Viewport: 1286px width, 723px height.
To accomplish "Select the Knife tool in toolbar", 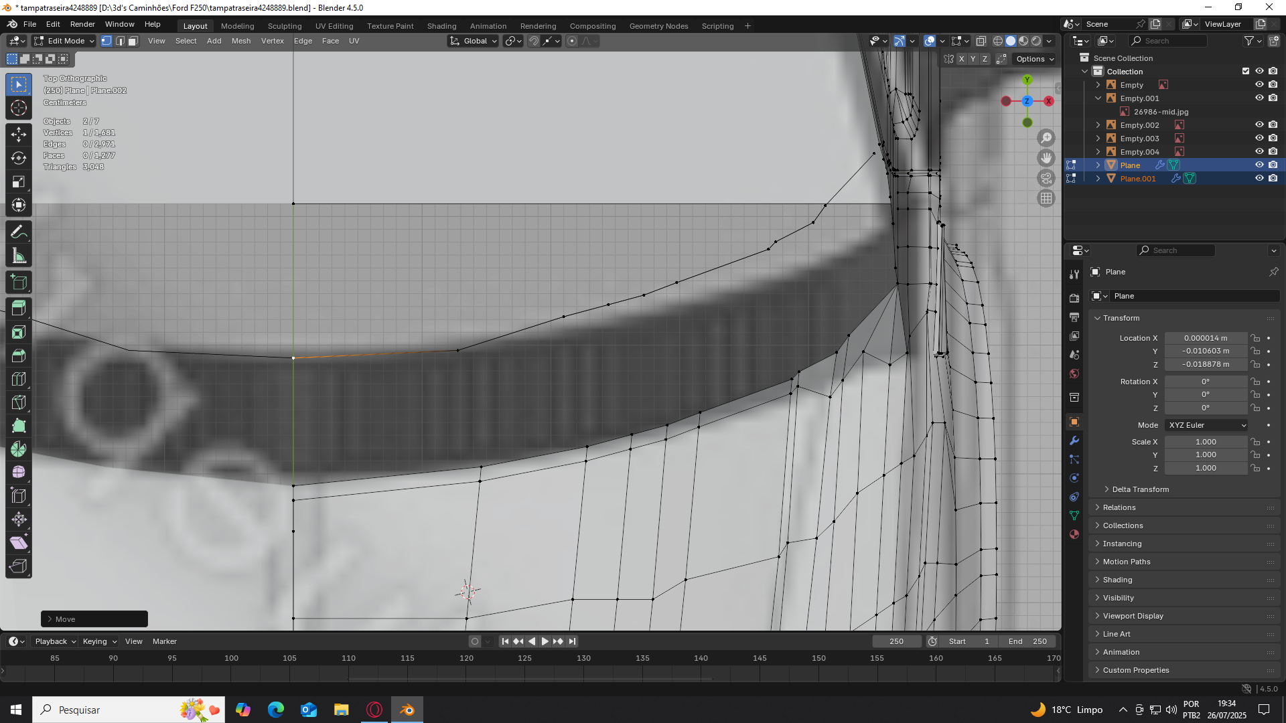I will [19, 402].
